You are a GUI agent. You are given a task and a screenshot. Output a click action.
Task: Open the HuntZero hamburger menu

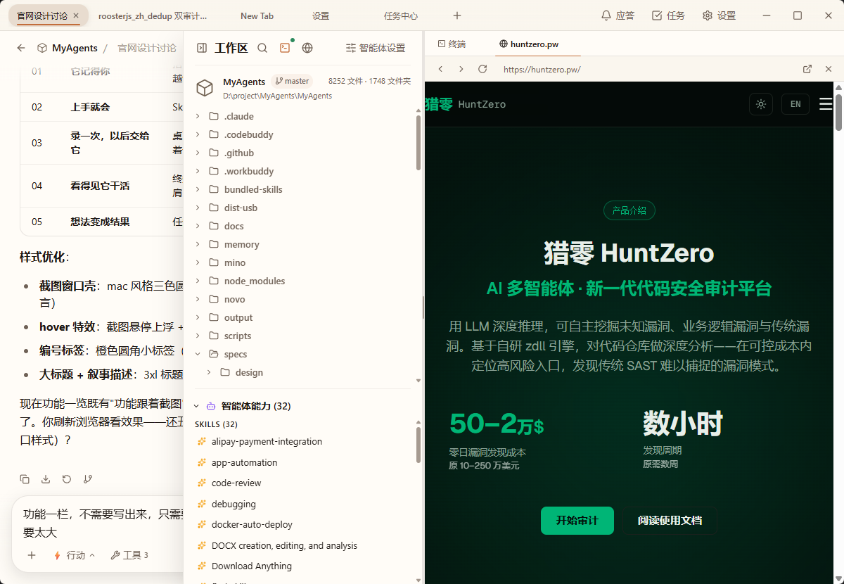pyautogui.click(x=826, y=104)
